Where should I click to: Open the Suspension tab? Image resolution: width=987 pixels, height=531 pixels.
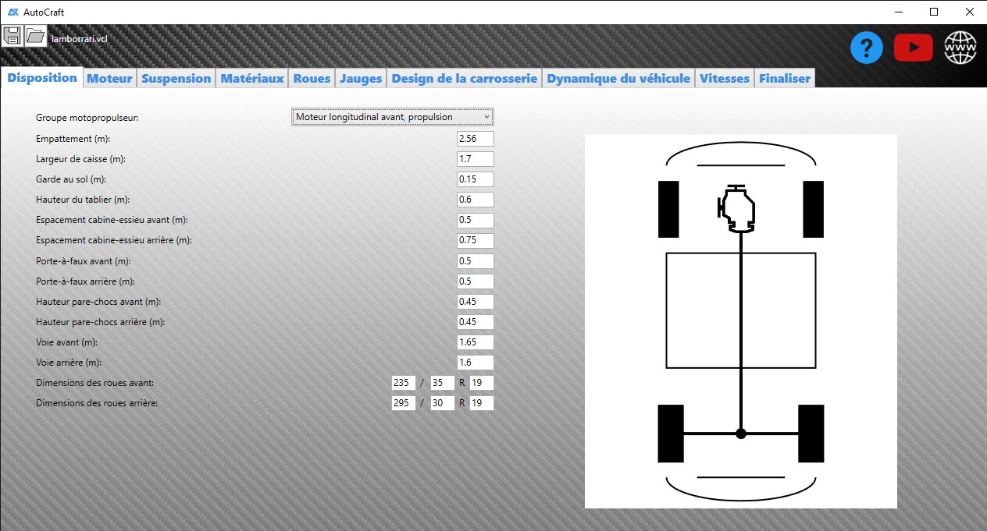176,79
